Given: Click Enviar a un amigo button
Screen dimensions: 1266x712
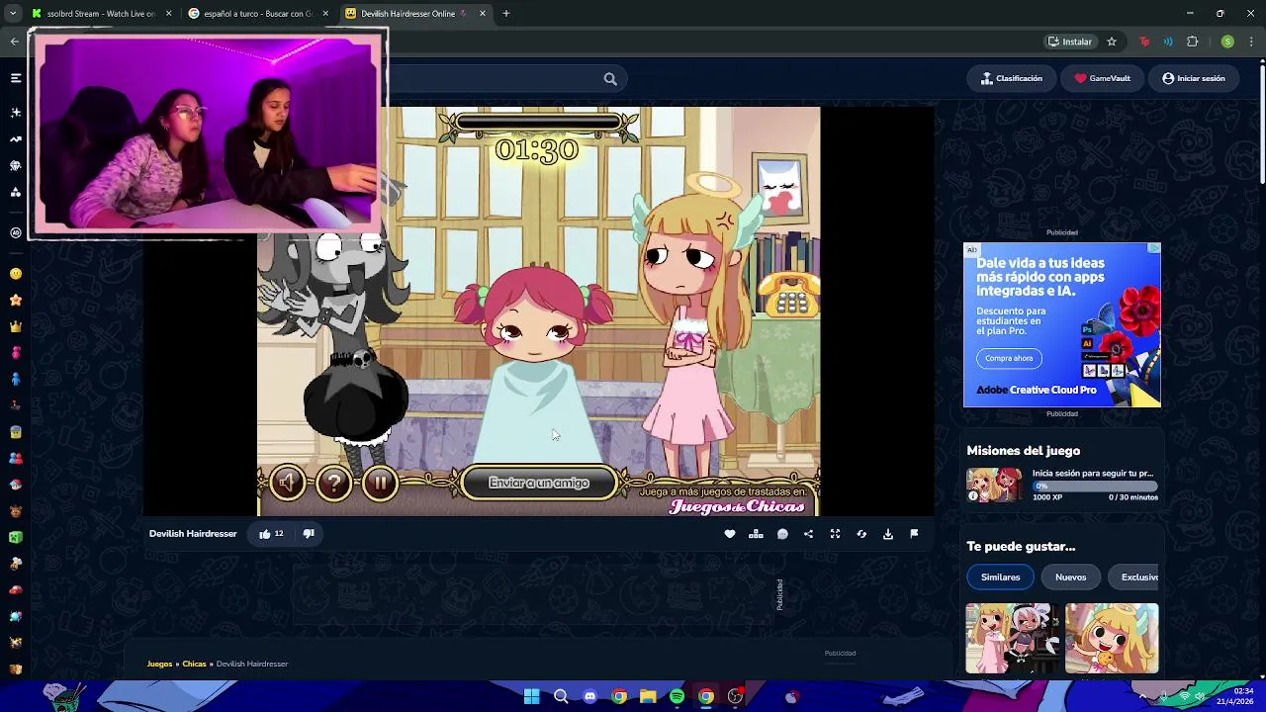Looking at the screenshot, I should [539, 483].
